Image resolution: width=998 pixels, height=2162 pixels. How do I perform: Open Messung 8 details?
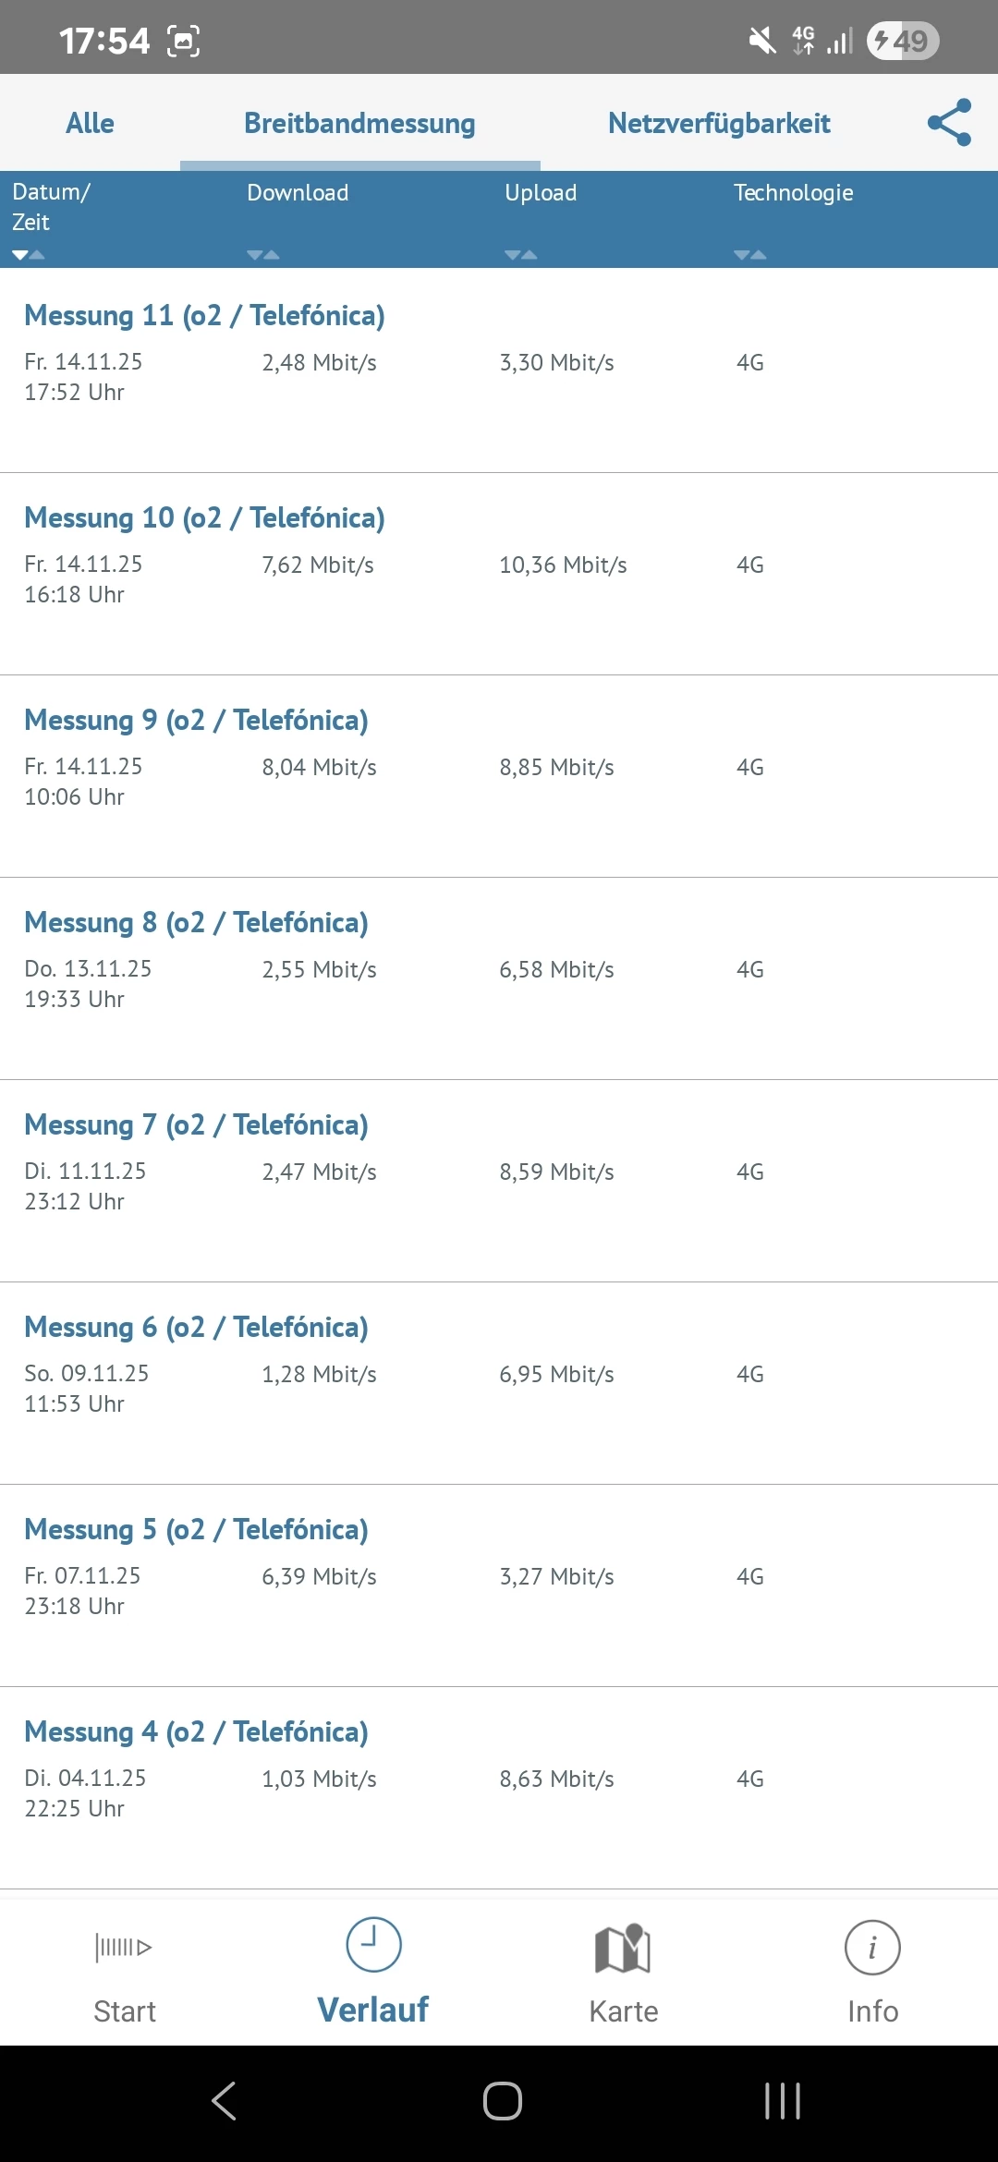pyautogui.click(x=196, y=923)
